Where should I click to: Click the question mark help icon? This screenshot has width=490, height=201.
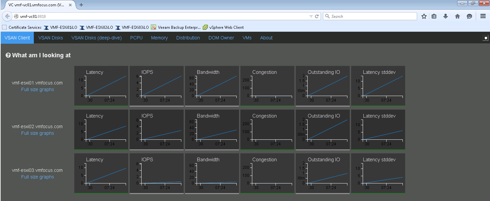pos(8,55)
